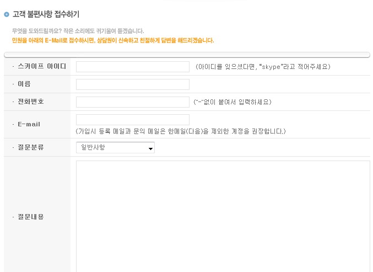Click the gray 무엇을 도와드릴까요 text
Image resolution: width=373 pixels, height=272 pixels.
coord(78,31)
